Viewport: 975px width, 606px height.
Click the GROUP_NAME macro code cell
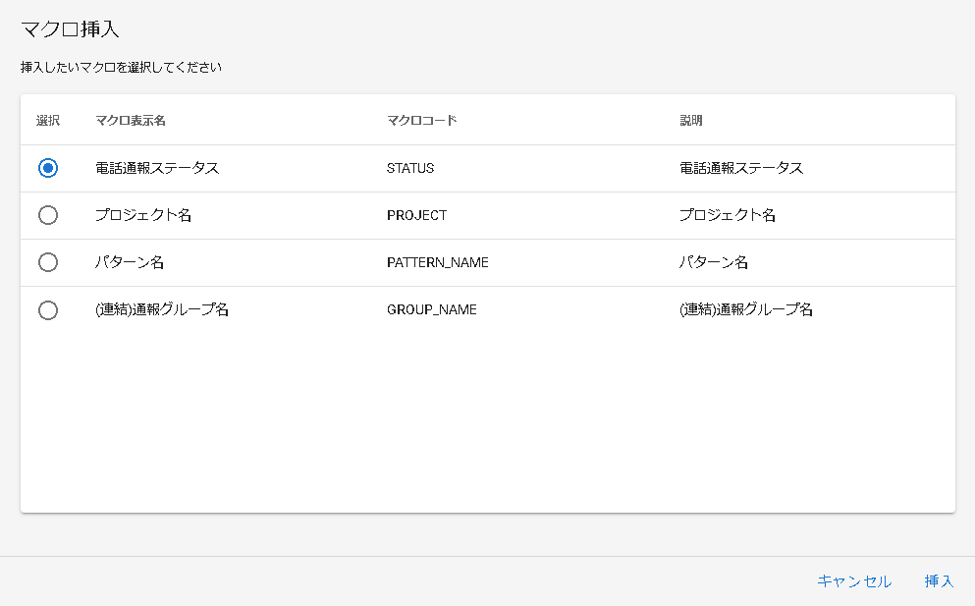[x=432, y=309]
